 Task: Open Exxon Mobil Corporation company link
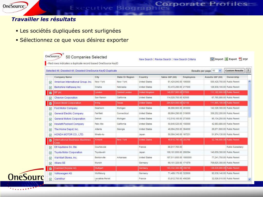[x=68, y=103]
